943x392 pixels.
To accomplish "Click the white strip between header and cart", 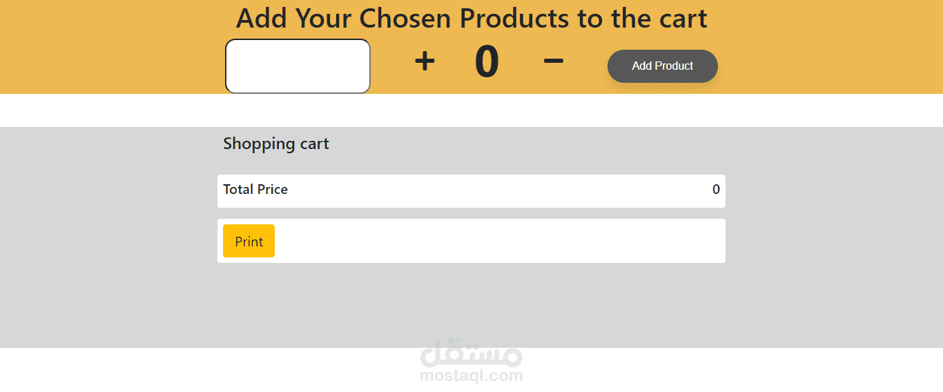I will click(471, 110).
